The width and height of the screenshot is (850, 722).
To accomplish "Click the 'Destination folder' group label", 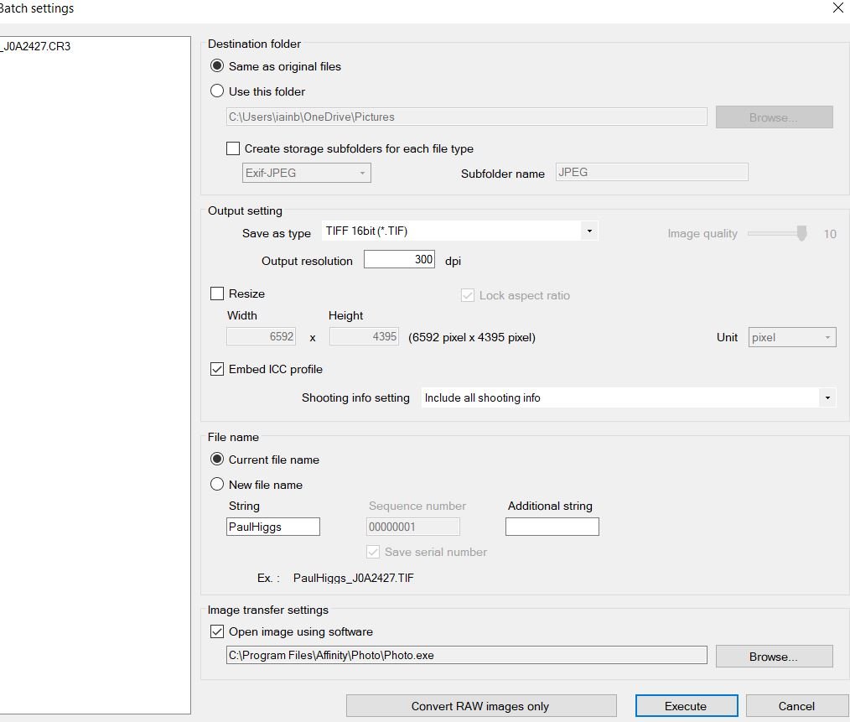I will click(x=254, y=44).
